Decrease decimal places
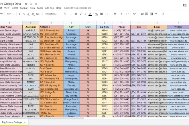Image resolution: width=189 pixels, height=126 pixels. pyautogui.click(x=28, y=14)
